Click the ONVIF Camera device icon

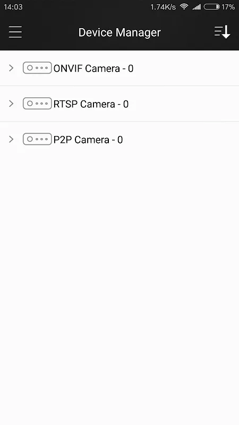pyautogui.click(x=37, y=68)
